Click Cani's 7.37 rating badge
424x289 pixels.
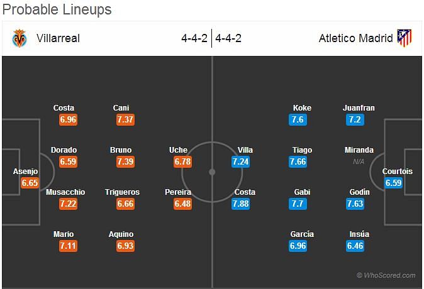(x=125, y=119)
